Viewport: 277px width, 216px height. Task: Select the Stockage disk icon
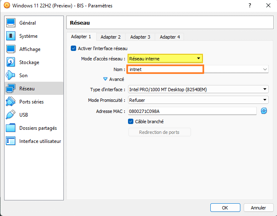click(11, 62)
